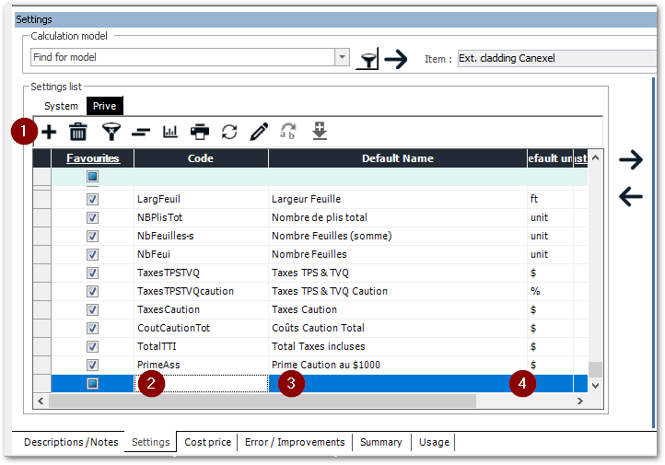Viewport: 665px width, 465px height.
Task: Switch to the System tab
Action: pyautogui.click(x=62, y=106)
